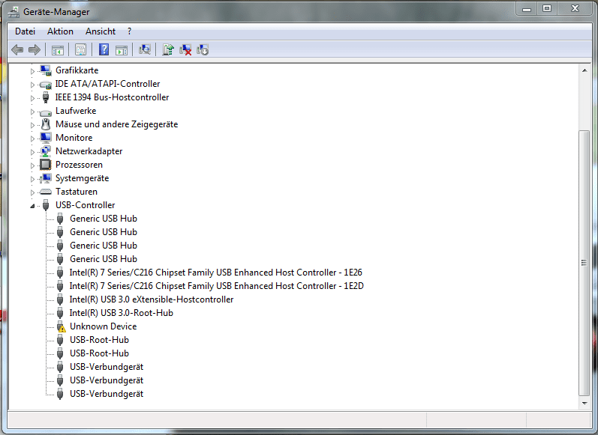Expand the Systemgeräte node
598x435 pixels.
point(32,179)
